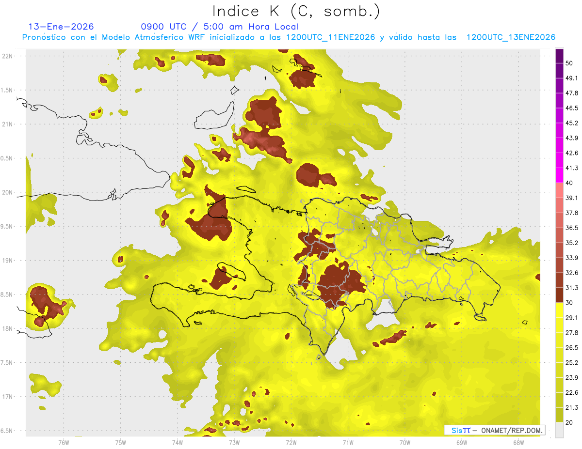Pick the dark brown swatch between 30 and 31.3
This screenshot has height=449, width=582.
[559, 295]
